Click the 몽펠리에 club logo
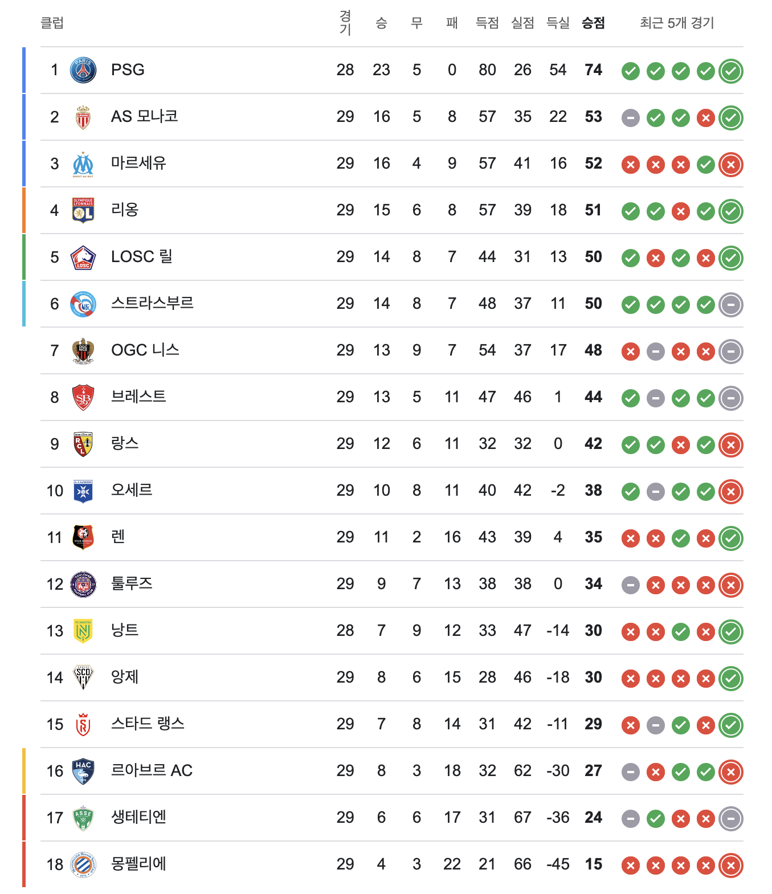772x894 pixels. pyautogui.click(x=83, y=865)
